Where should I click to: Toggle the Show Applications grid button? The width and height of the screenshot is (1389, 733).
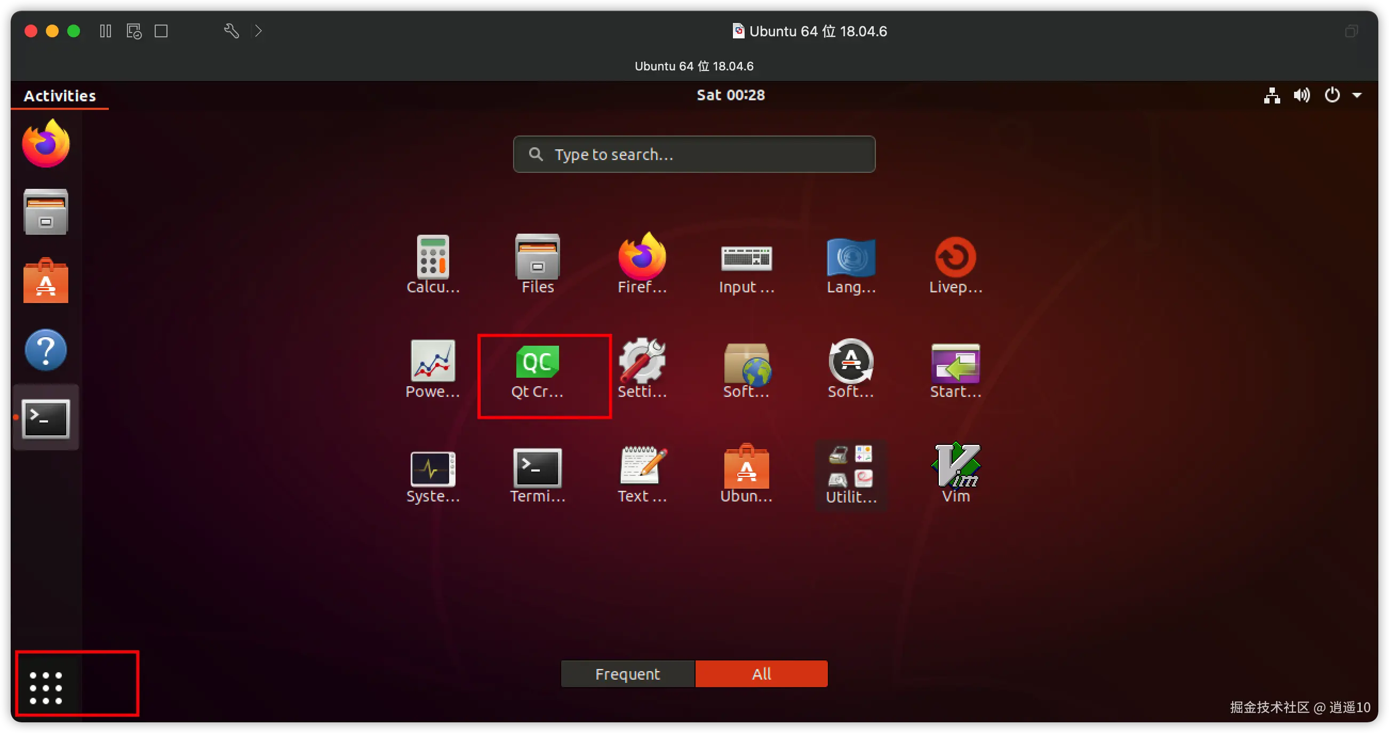coord(46,687)
